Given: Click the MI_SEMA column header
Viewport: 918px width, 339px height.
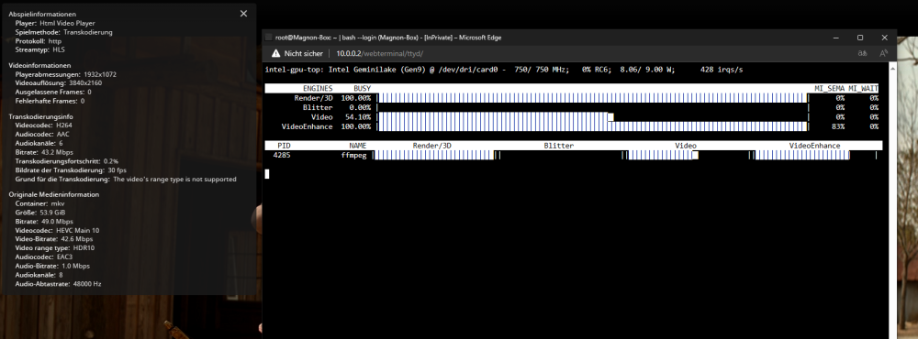Looking at the screenshot, I should point(830,88).
